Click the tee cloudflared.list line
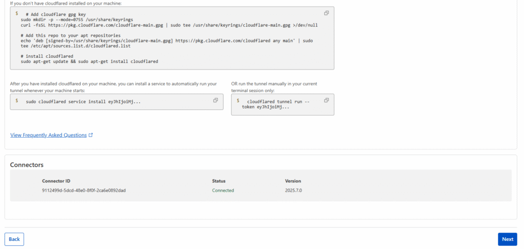This screenshot has height=249, width=524. tap(76, 46)
